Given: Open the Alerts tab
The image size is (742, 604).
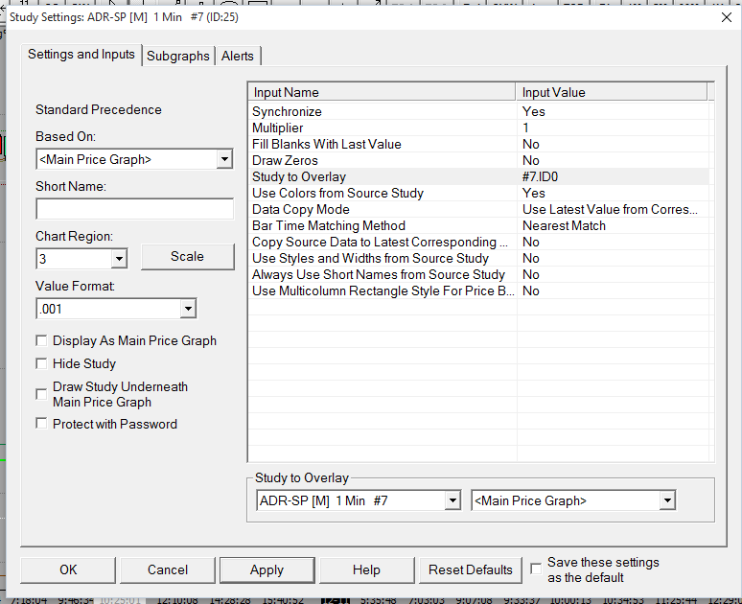Looking at the screenshot, I should click(238, 56).
